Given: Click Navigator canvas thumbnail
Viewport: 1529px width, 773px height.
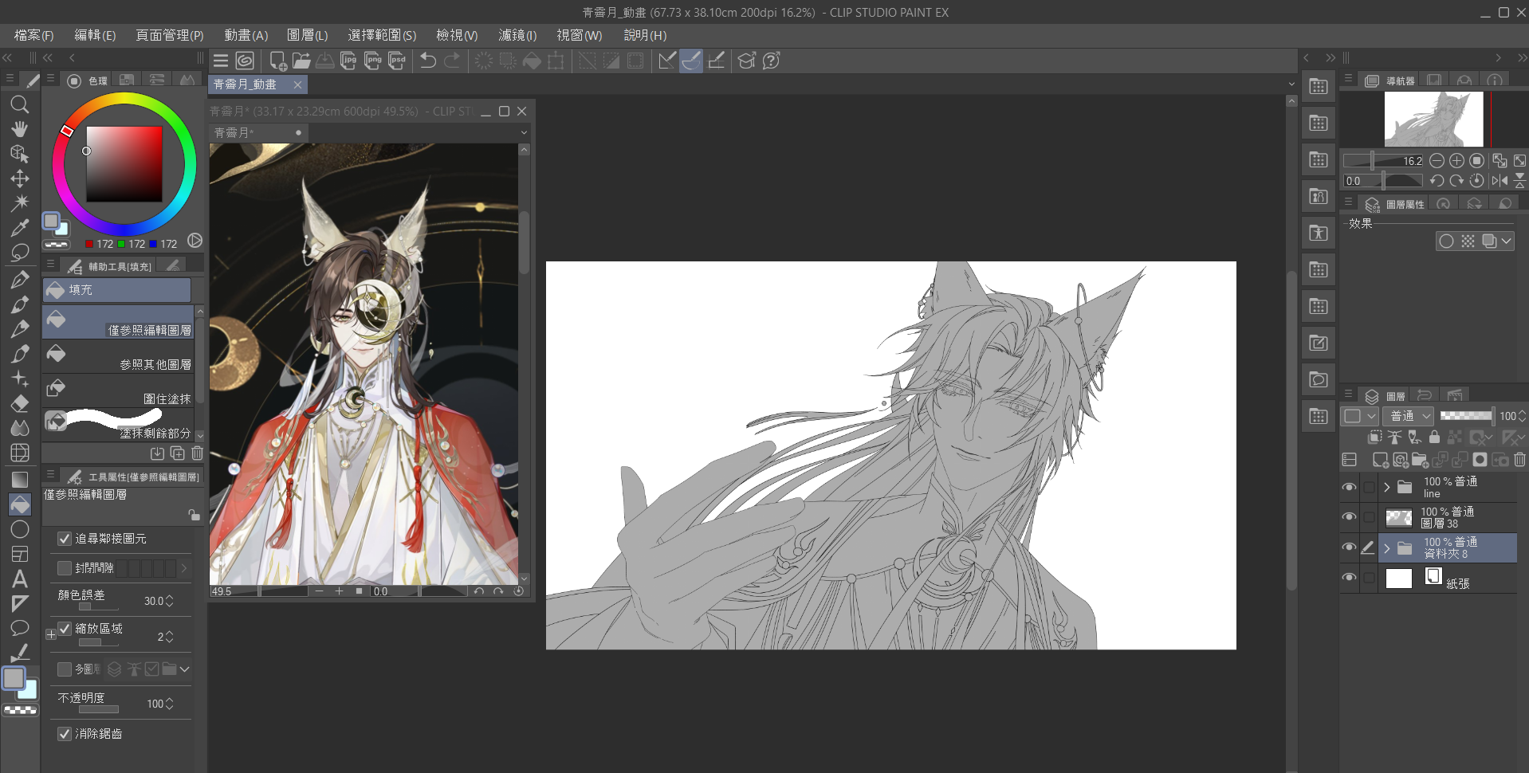Looking at the screenshot, I should click(1433, 119).
